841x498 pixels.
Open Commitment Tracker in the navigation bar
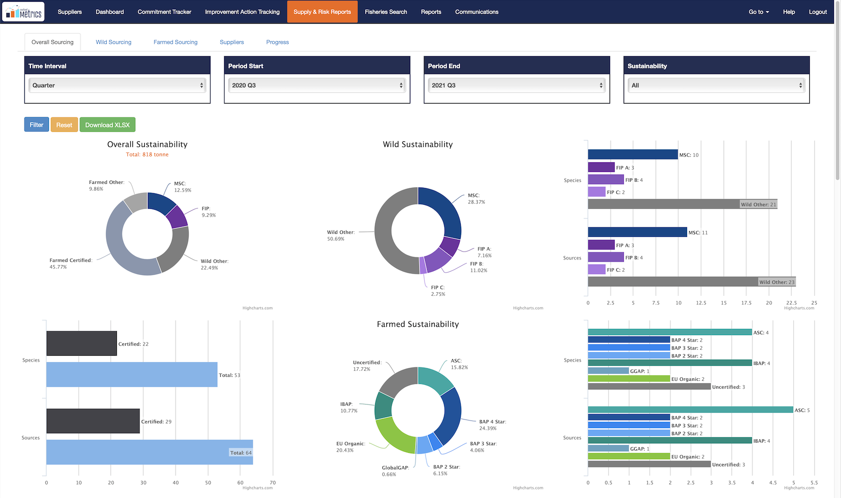click(x=164, y=12)
